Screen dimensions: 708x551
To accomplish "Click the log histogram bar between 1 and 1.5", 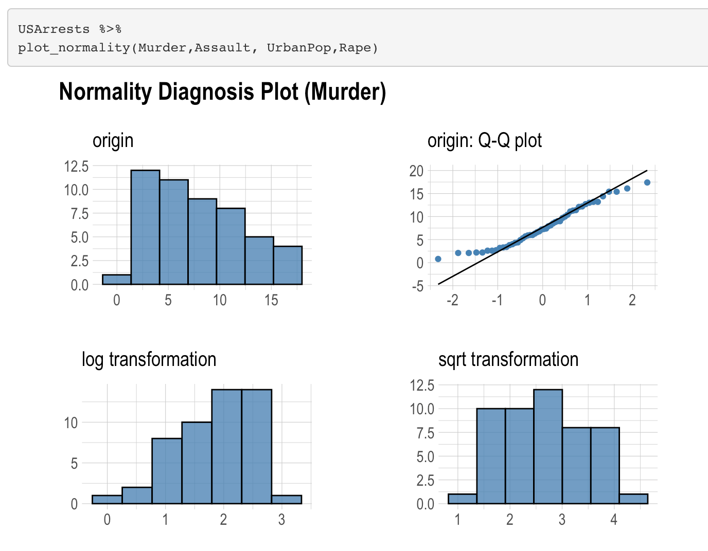I will (167, 471).
